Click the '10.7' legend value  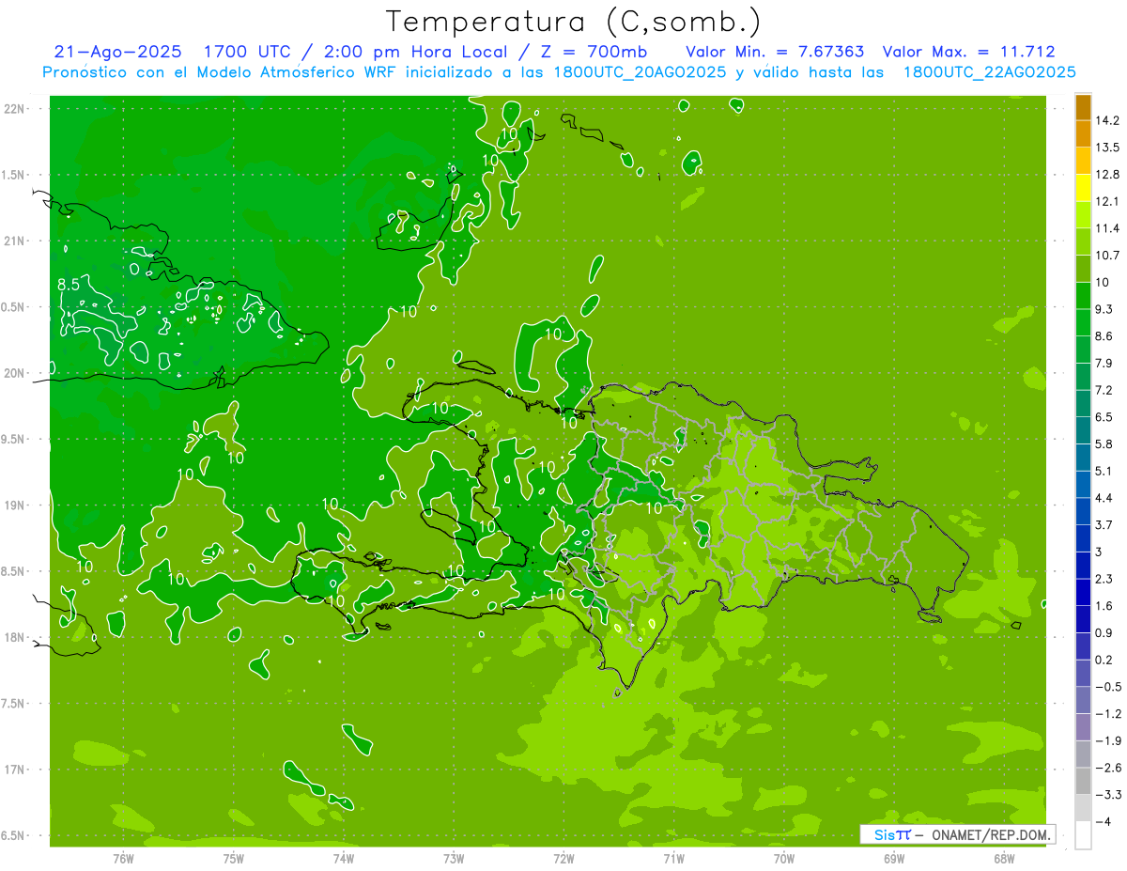tap(1108, 256)
